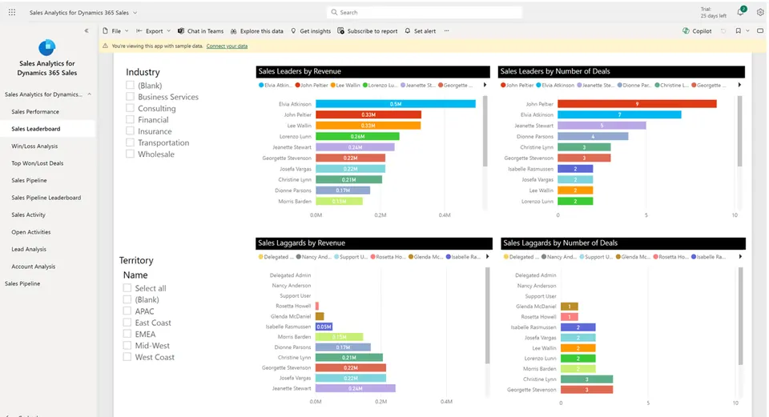
Task: Open the Sales Performance page
Action: click(35, 112)
